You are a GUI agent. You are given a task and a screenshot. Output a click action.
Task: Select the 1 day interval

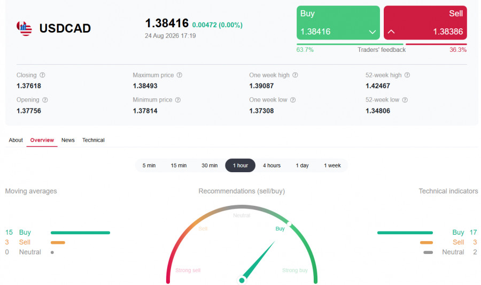302,165
